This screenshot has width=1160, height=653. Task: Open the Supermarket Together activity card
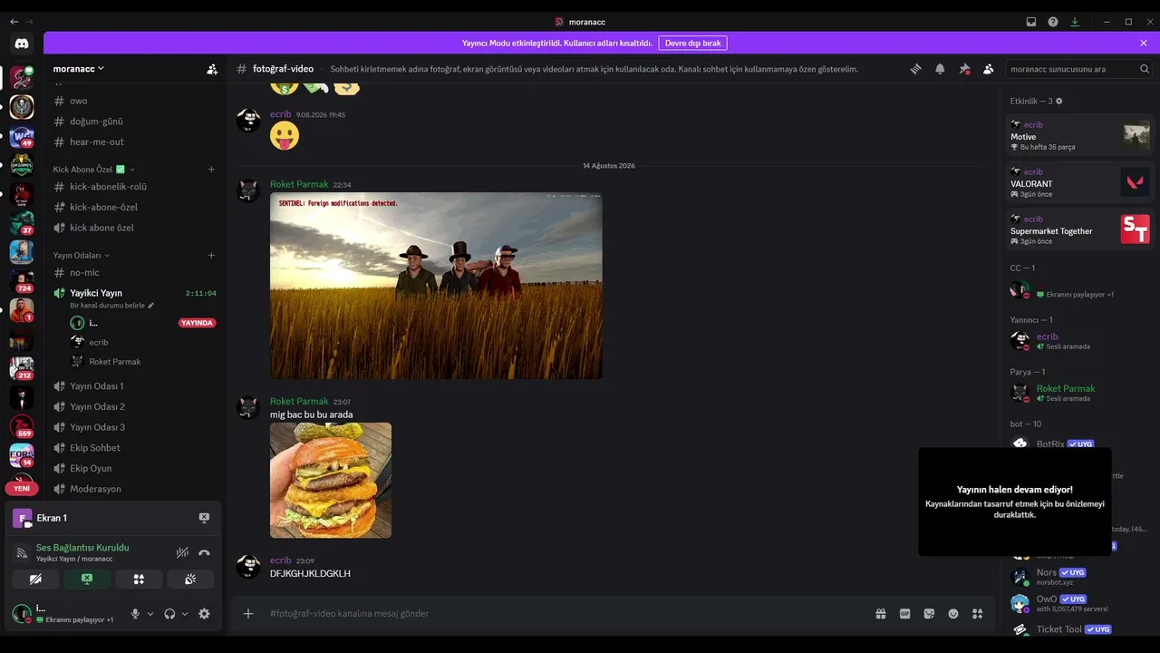coord(1079,230)
